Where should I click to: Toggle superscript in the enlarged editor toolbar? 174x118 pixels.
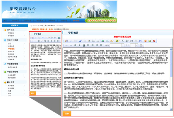127,41
